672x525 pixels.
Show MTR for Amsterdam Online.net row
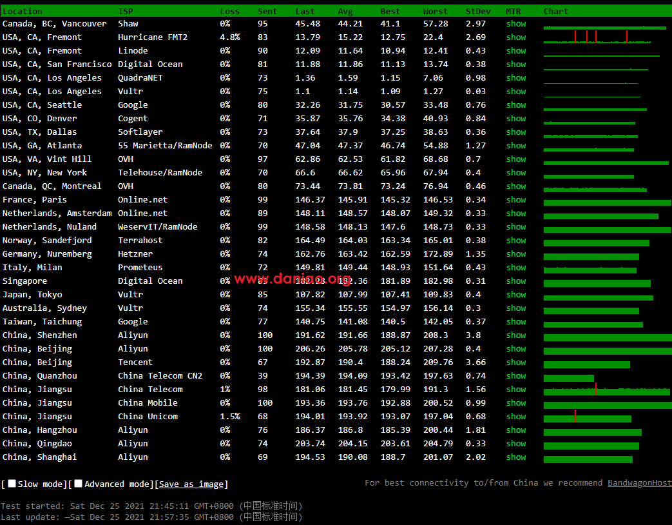(x=516, y=213)
